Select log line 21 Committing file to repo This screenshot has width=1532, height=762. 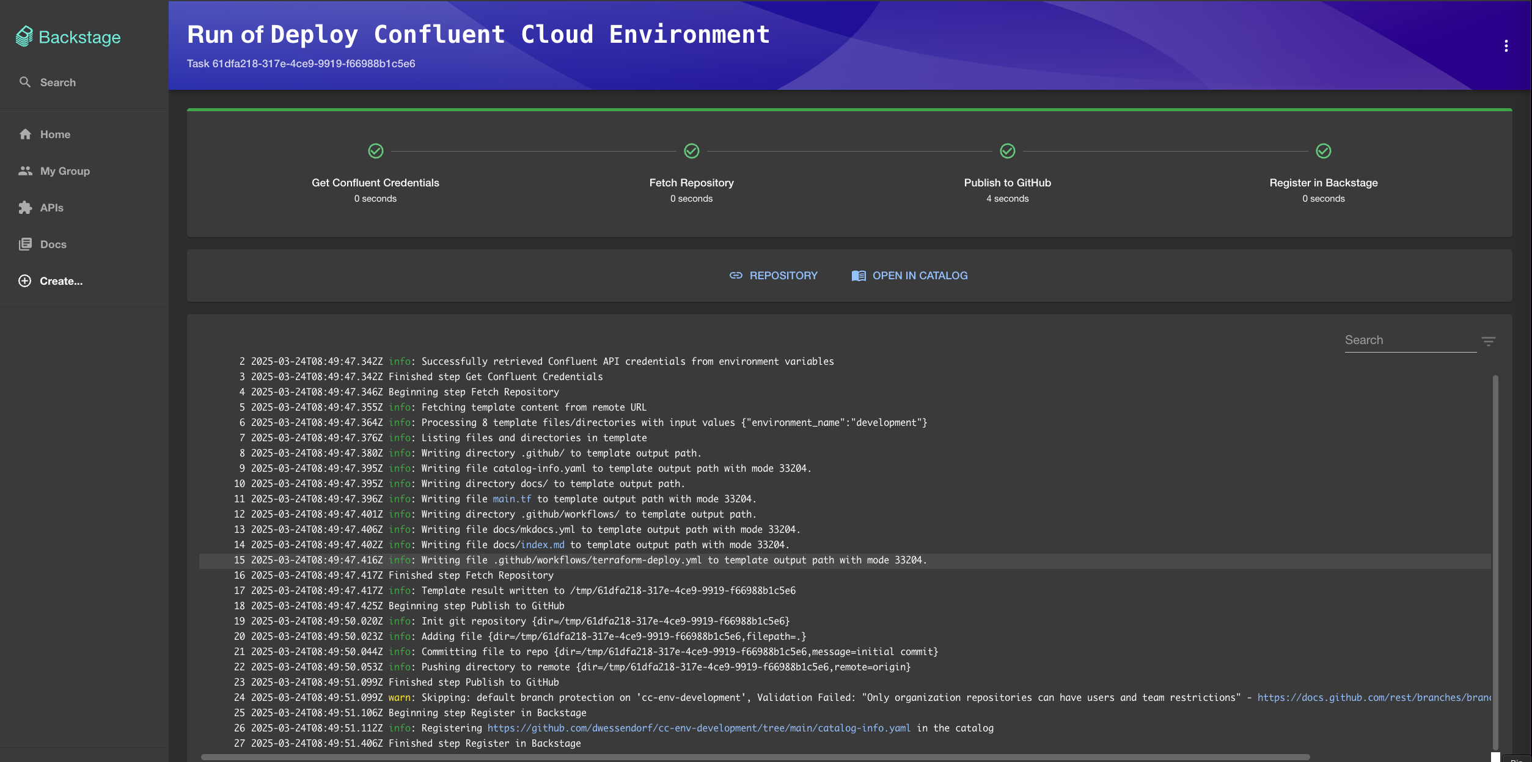[x=845, y=651]
